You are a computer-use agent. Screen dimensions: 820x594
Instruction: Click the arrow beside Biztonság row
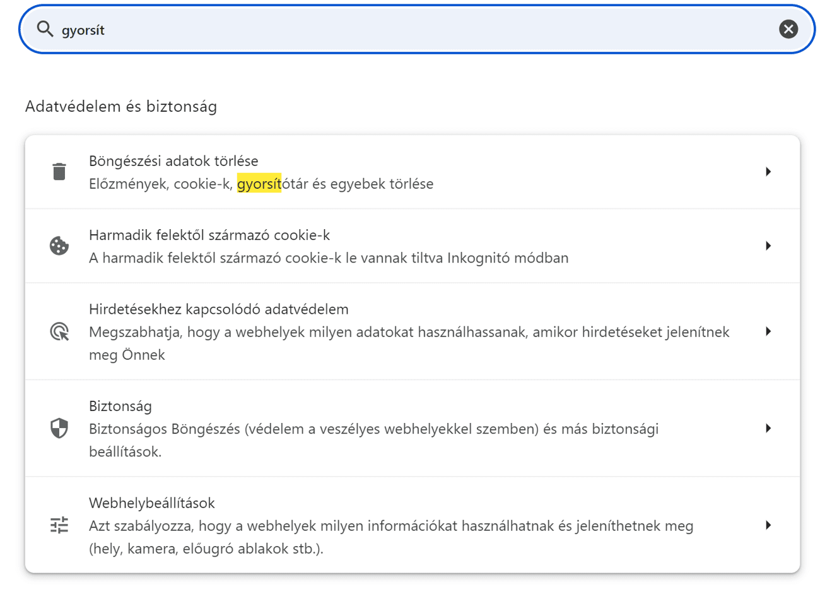(768, 428)
